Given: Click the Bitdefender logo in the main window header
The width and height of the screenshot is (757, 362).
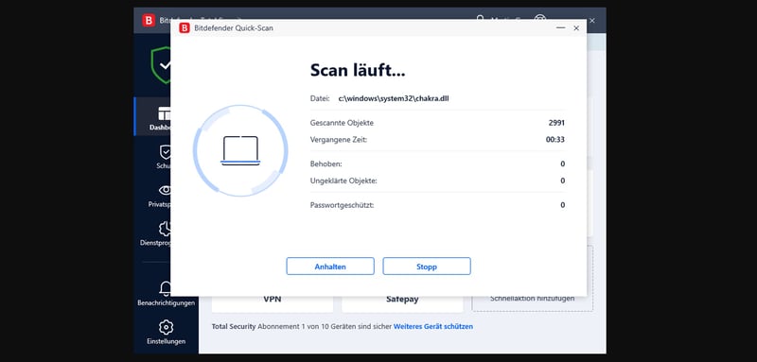Looking at the screenshot, I should coord(149,20).
